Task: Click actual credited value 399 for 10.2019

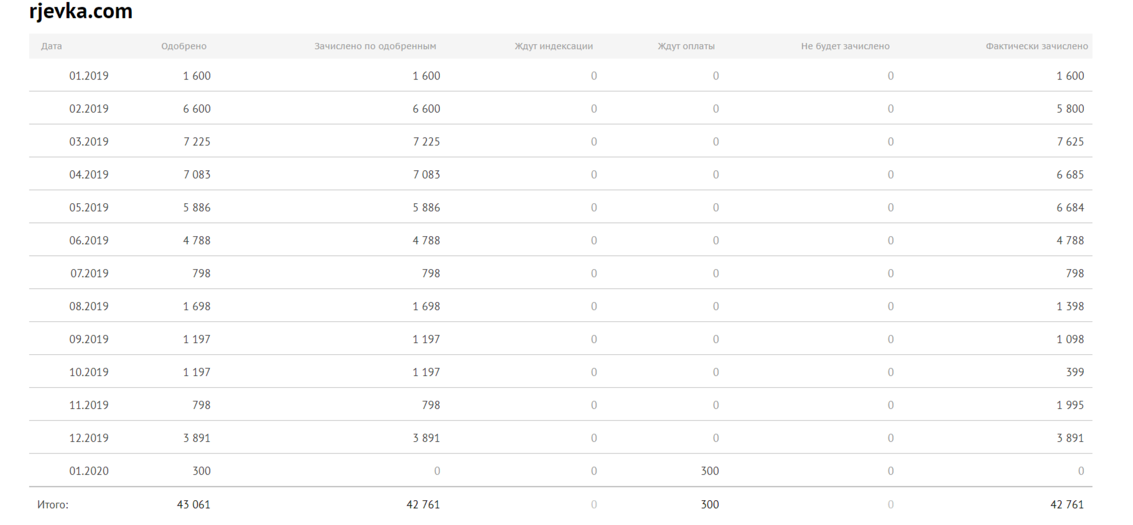Action: pos(1075,372)
